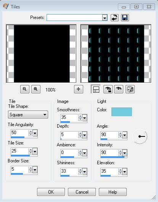Click the light Angle dial control
Image resolution: width=158 pixels, height=202 pixels.
tap(140, 136)
